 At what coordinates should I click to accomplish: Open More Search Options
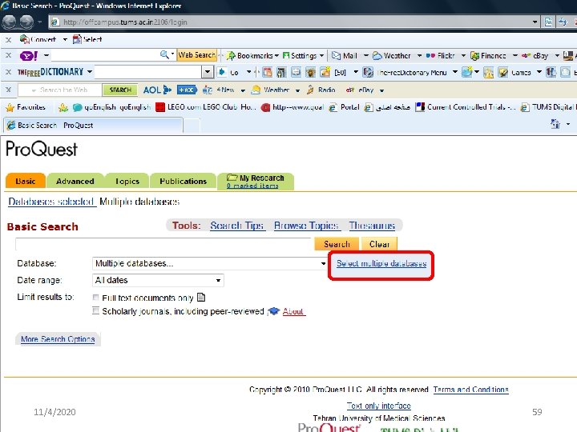click(x=58, y=339)
